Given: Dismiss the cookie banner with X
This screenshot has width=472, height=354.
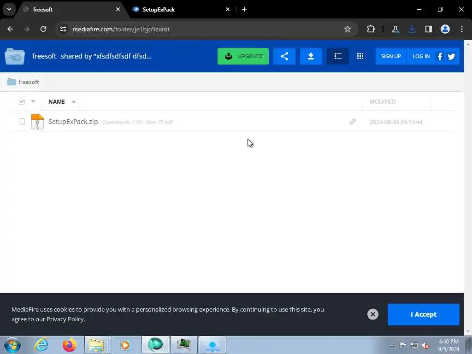Looking at the screenshot, I should (x=372, y=314).
